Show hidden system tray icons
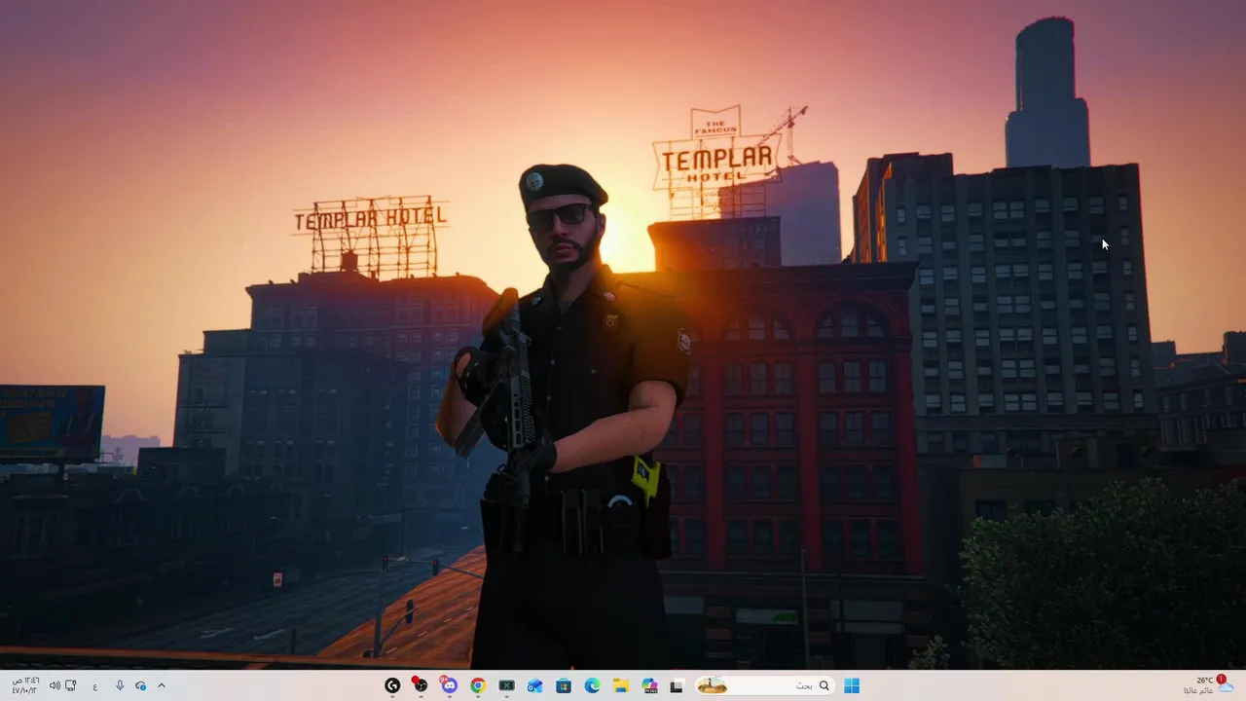 [162, 685]
